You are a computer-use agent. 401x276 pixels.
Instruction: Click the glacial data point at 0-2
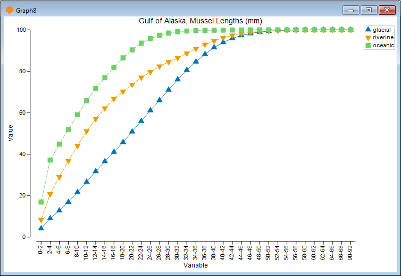coord(41,228)
